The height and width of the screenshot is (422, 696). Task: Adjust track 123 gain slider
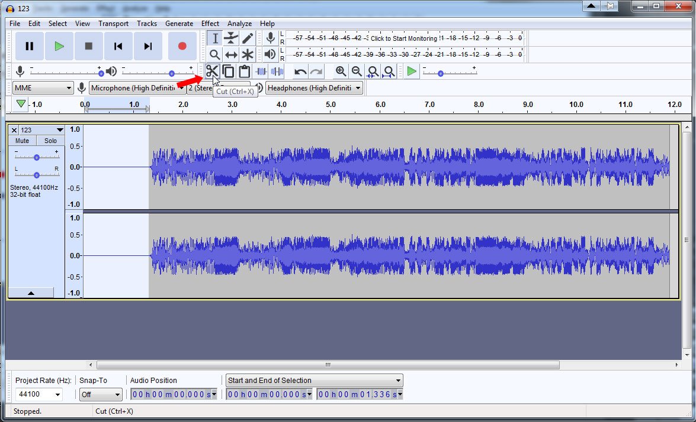[36, 157]
